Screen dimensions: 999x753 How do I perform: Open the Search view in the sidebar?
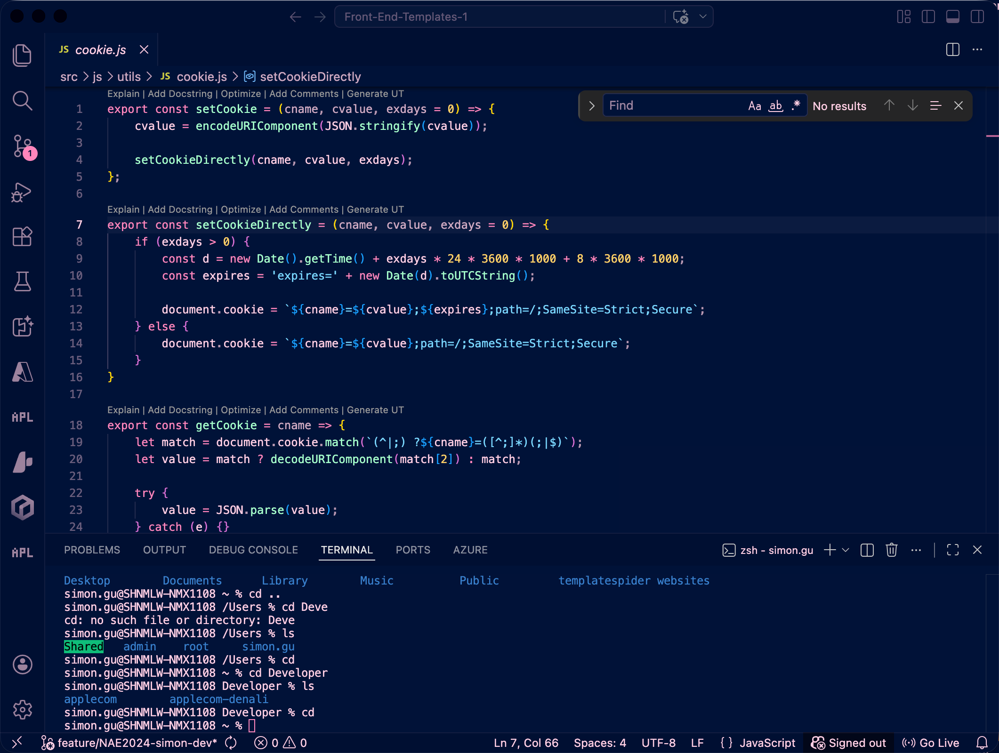point(22,101)
